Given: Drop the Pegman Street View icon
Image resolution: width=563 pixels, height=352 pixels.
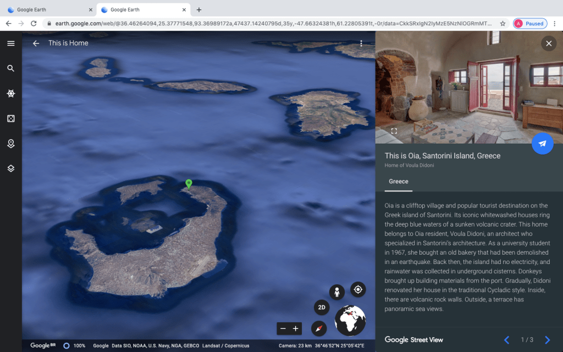Looking at the screenshot, I should (x=337, y=292).
